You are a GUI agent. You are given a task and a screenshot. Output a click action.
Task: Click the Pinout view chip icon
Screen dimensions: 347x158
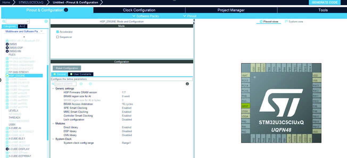[261, 21]
